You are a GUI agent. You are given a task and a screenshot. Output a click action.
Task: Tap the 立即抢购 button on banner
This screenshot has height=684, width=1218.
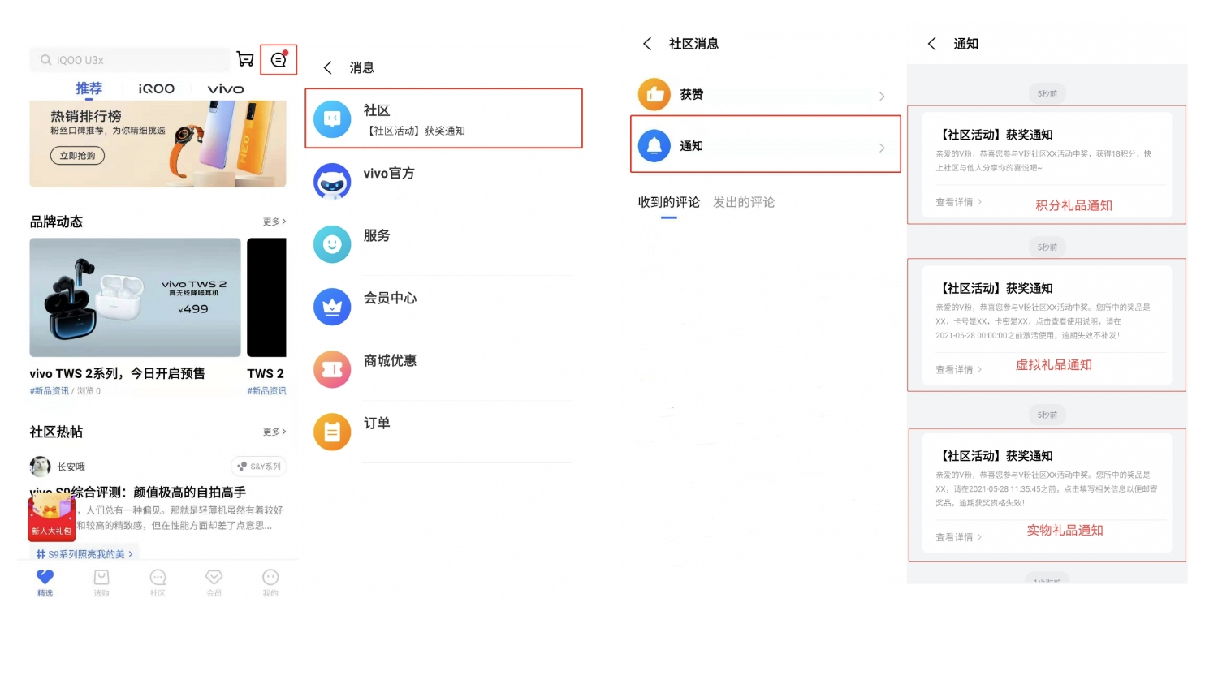point(78,155)
